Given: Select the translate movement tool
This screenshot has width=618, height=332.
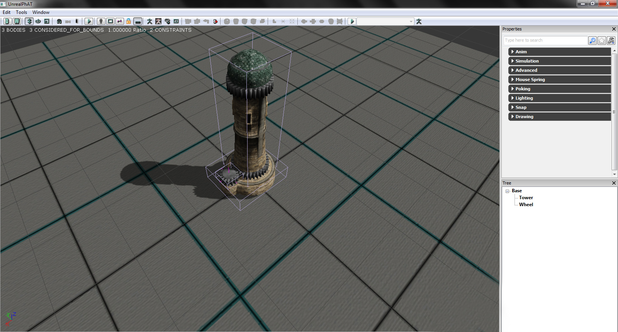Looking at the screenshot, I should [x=29, y=21].
